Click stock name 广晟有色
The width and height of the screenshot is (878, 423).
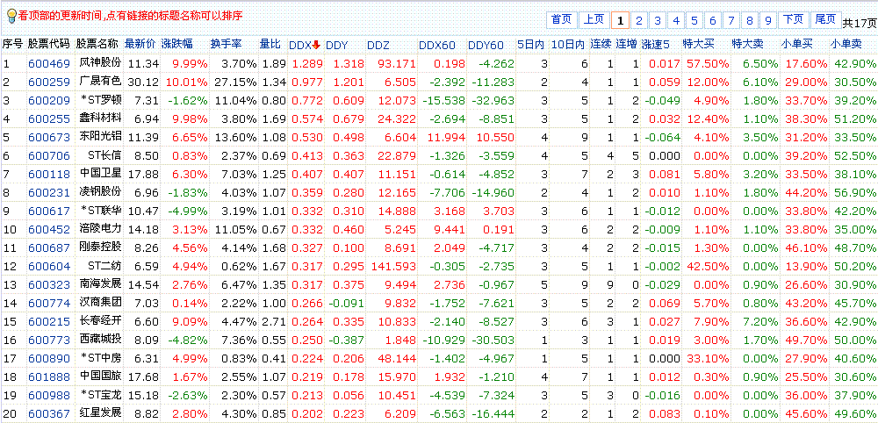pyautogui.click(x=100, y=81)
